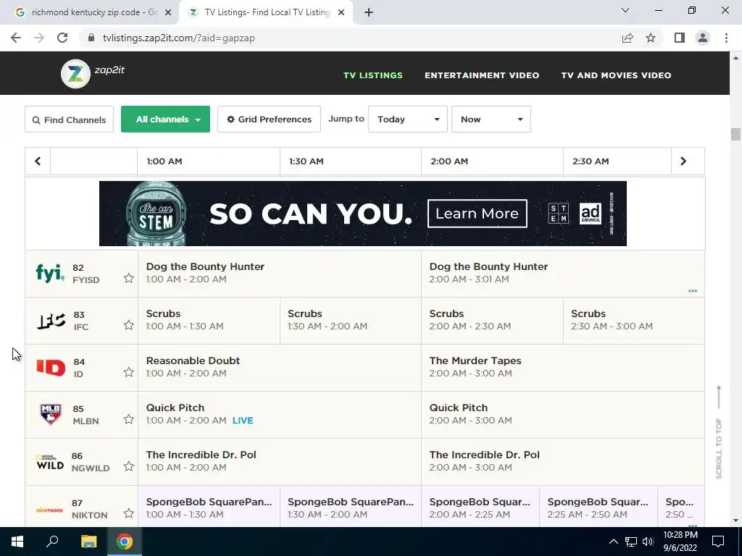Viewport: 742px width, 556px height.
Task: Go to later time with right arrow
Action: 683,161
